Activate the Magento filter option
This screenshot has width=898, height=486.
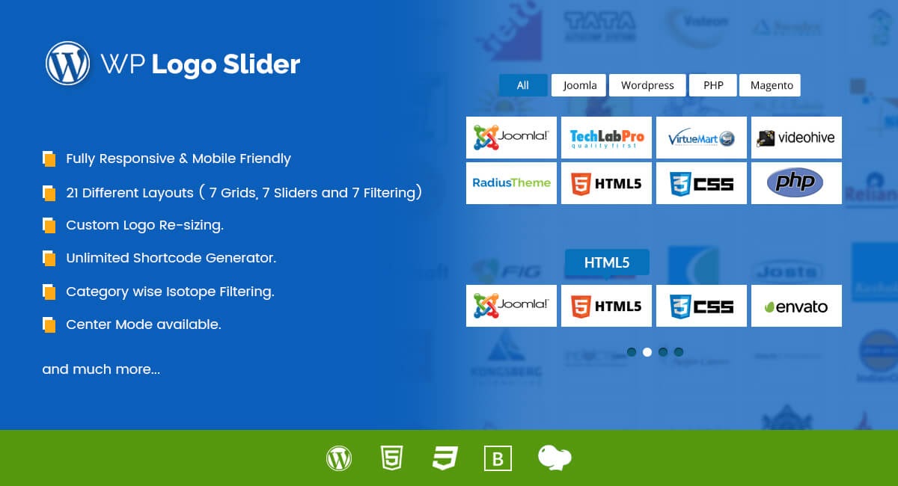tap(770, 85)
